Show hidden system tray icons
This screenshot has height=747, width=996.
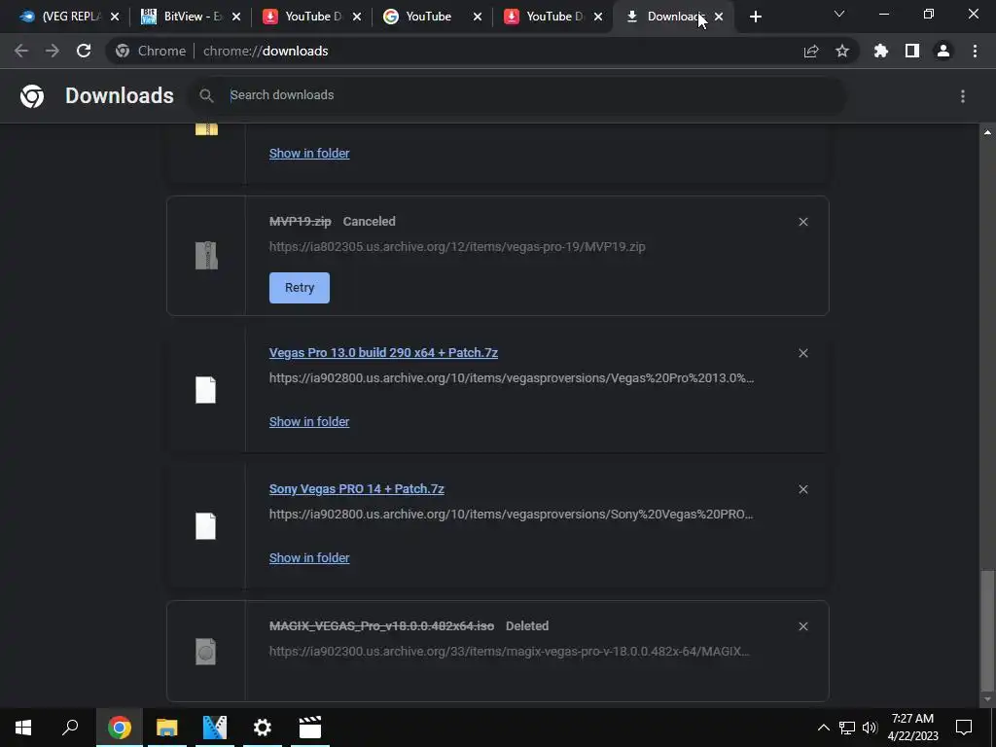pos(823,728)
